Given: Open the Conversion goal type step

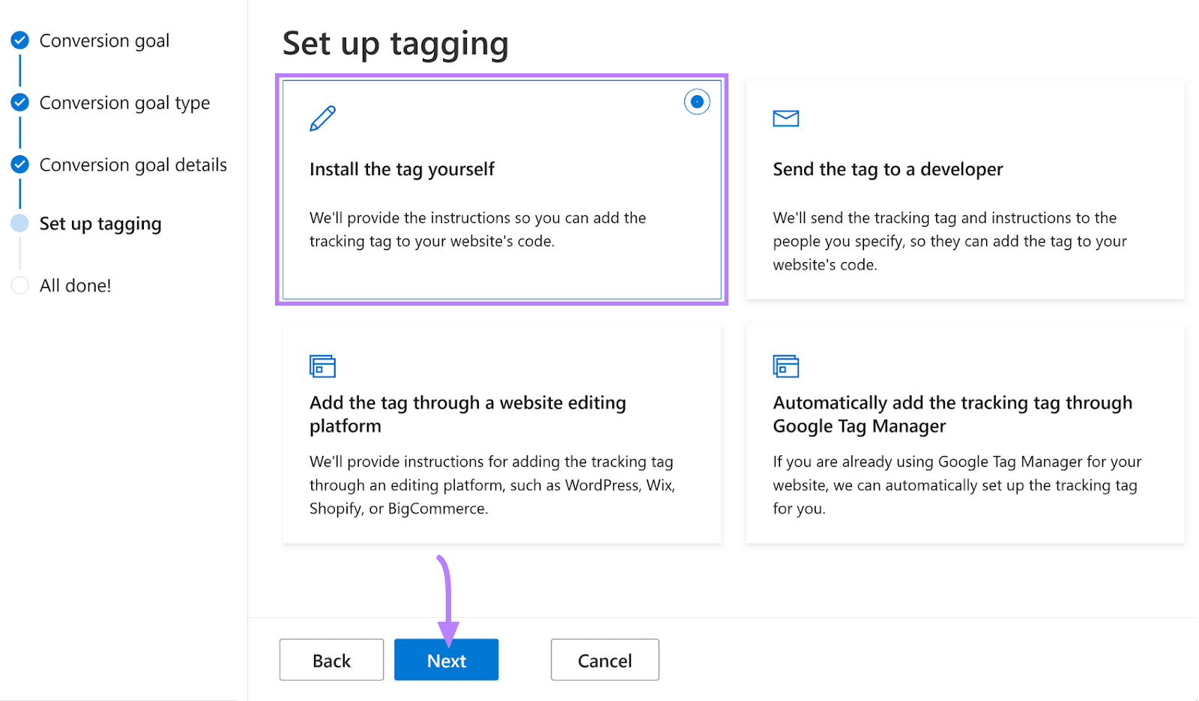Looking at the screenshot, I should pos(124,103).
